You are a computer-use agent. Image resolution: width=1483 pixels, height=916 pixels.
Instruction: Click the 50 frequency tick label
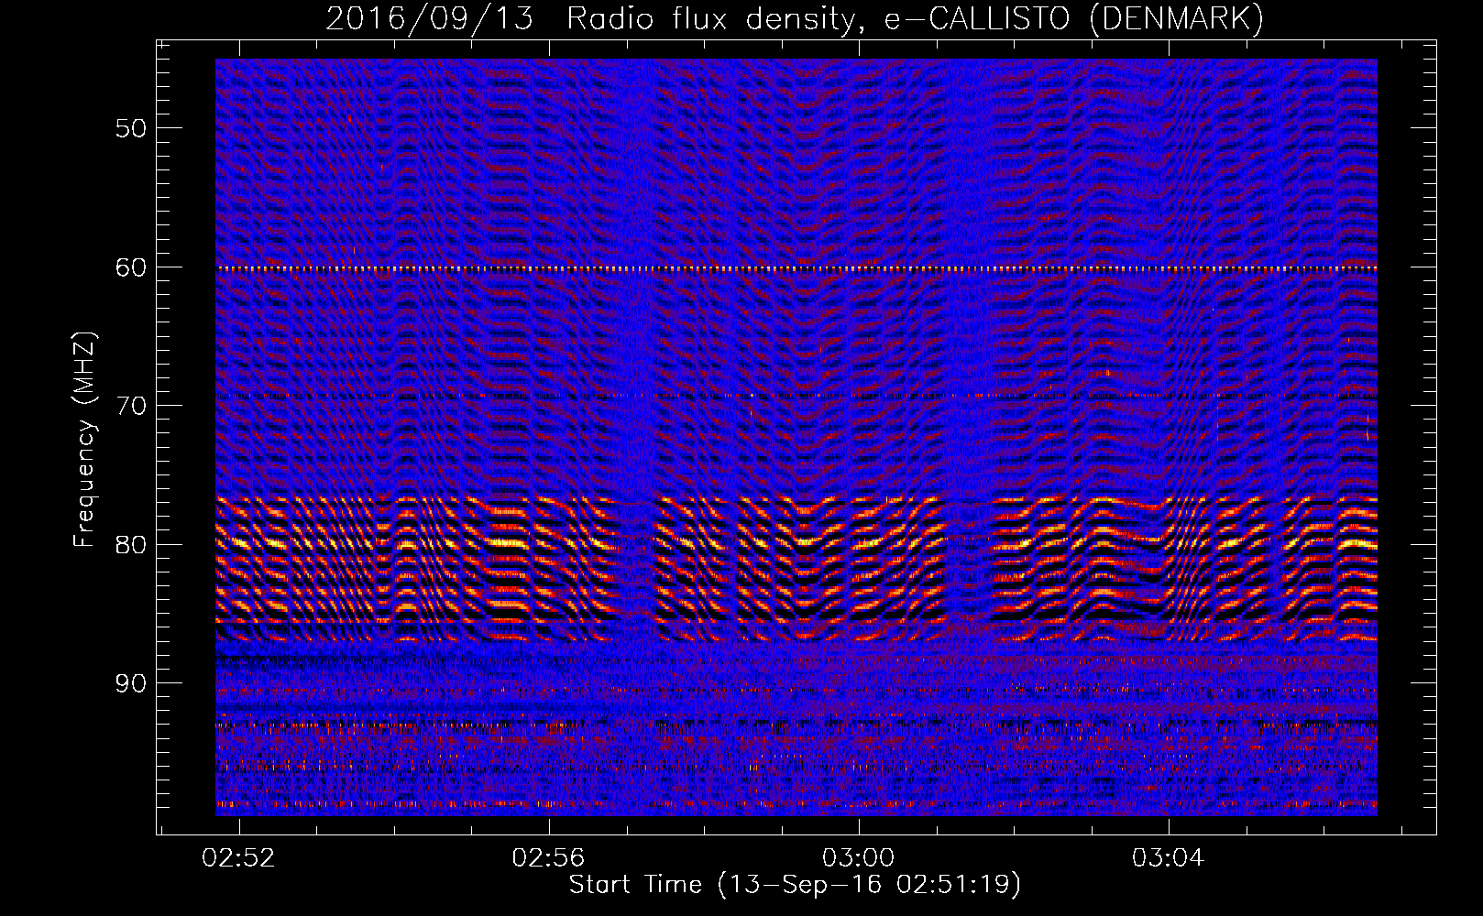131,128
